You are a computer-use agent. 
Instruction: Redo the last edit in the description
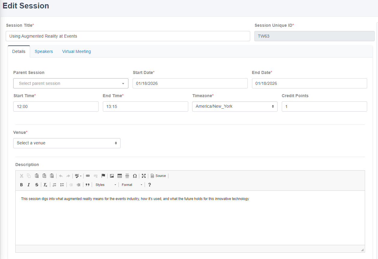68,176
